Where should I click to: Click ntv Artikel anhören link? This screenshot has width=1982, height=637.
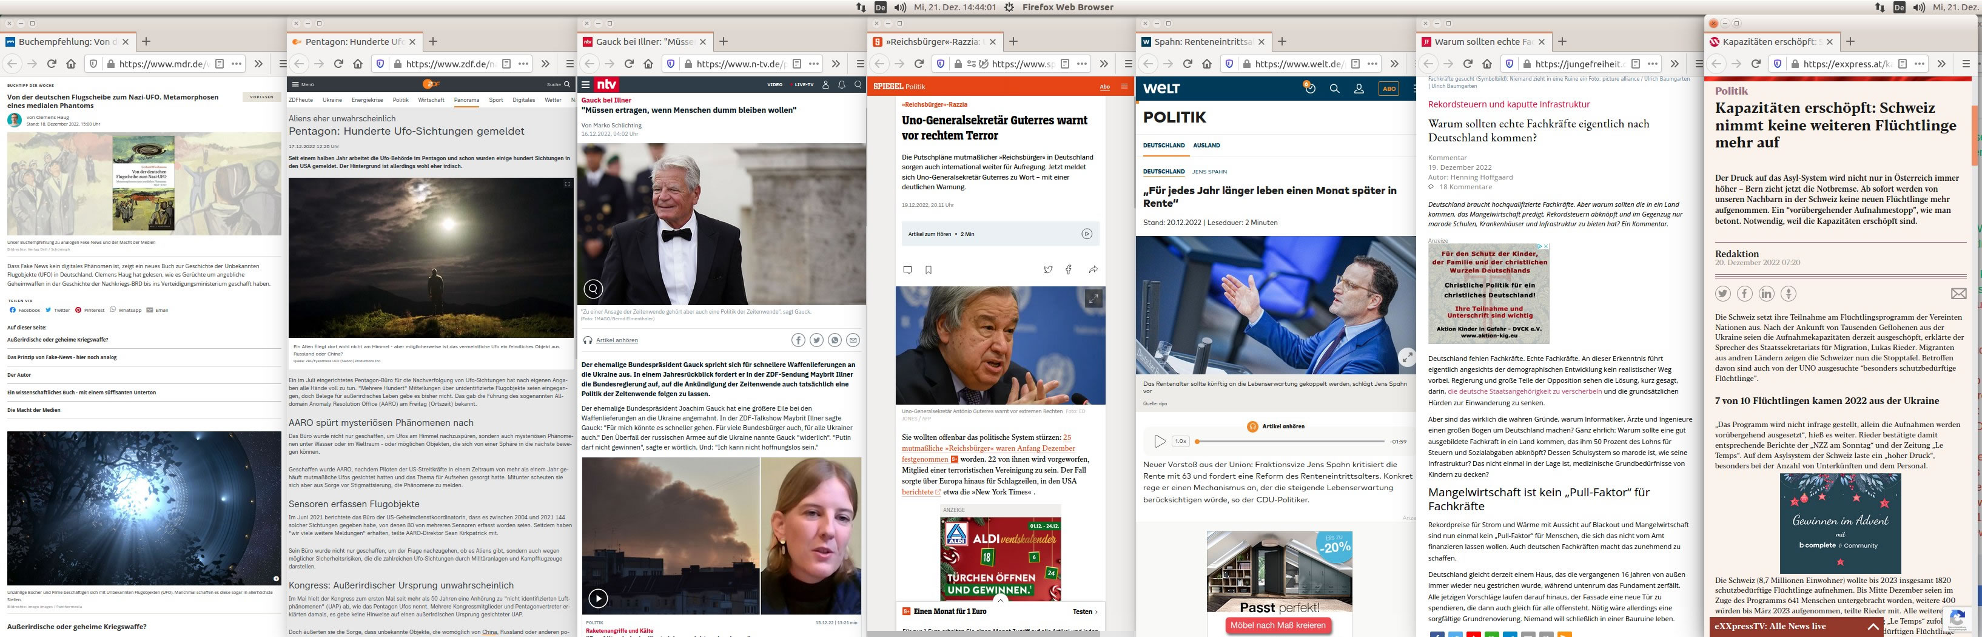tap(617, 340)
